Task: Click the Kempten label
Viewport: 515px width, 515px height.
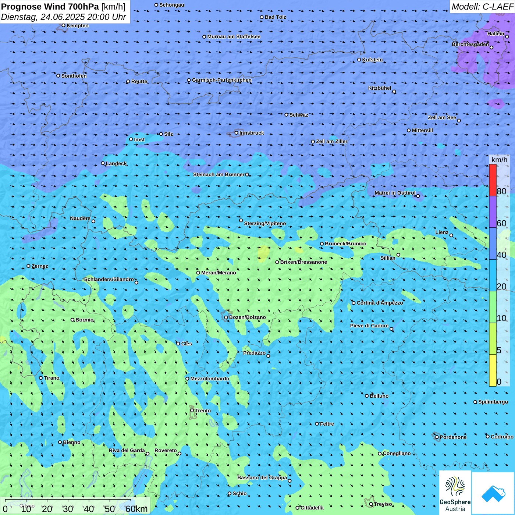Action: (x=78, y=25)
